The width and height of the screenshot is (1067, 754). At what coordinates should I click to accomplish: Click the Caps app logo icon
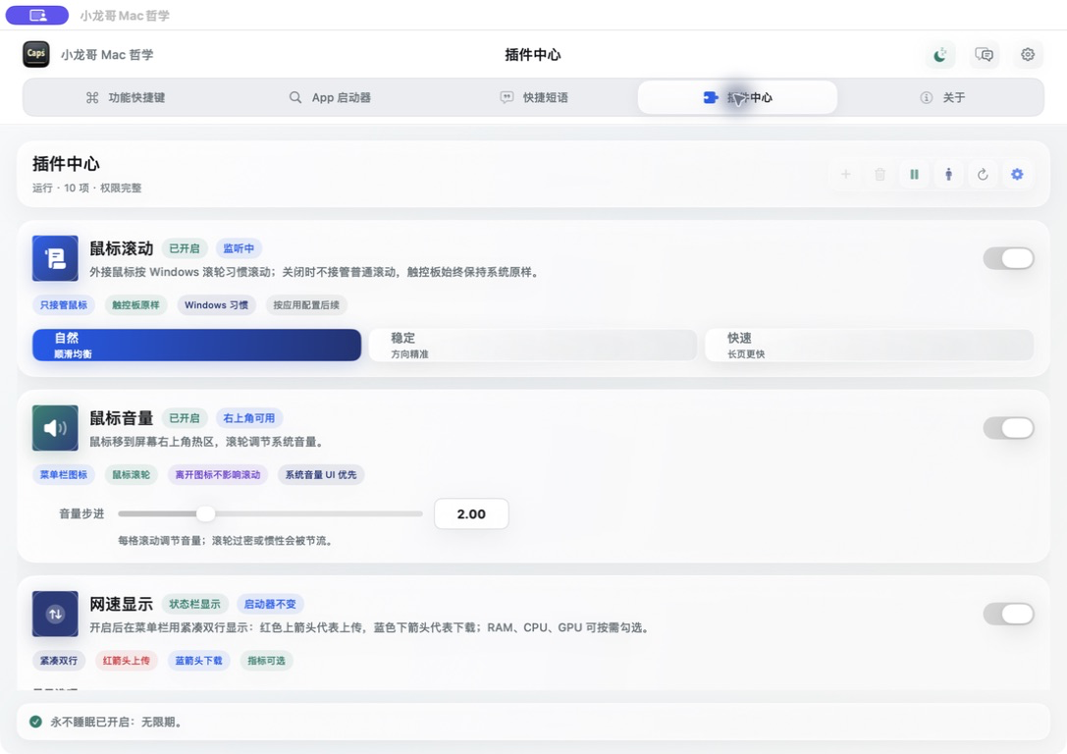(x=36, y=54)
